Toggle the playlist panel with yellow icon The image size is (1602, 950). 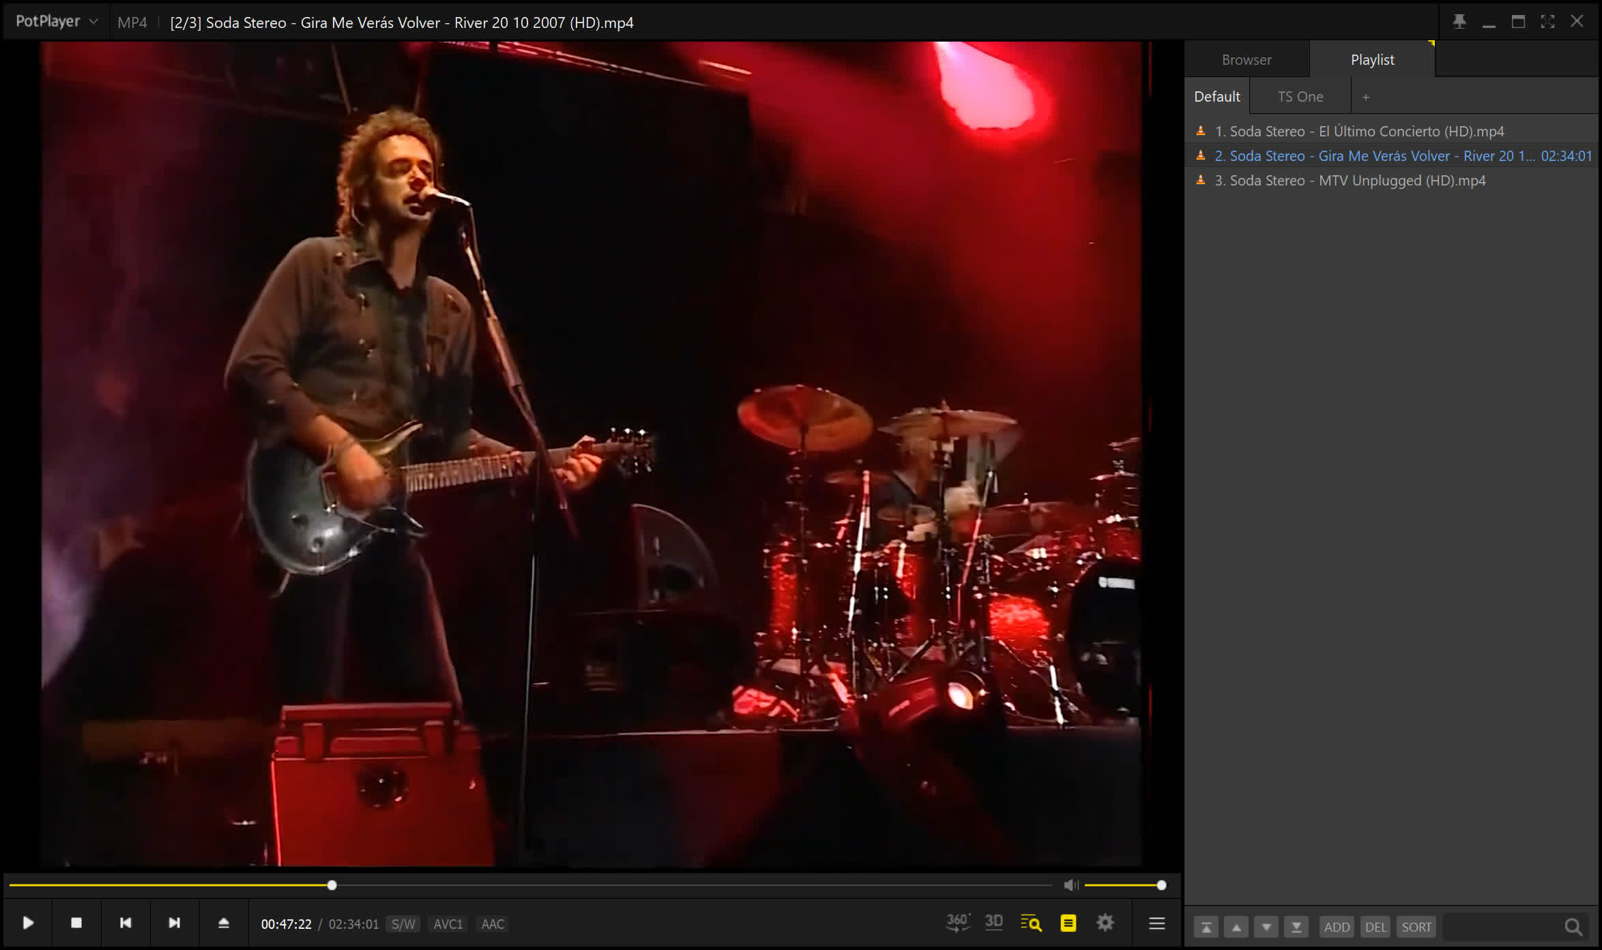tap(1068, 923)
